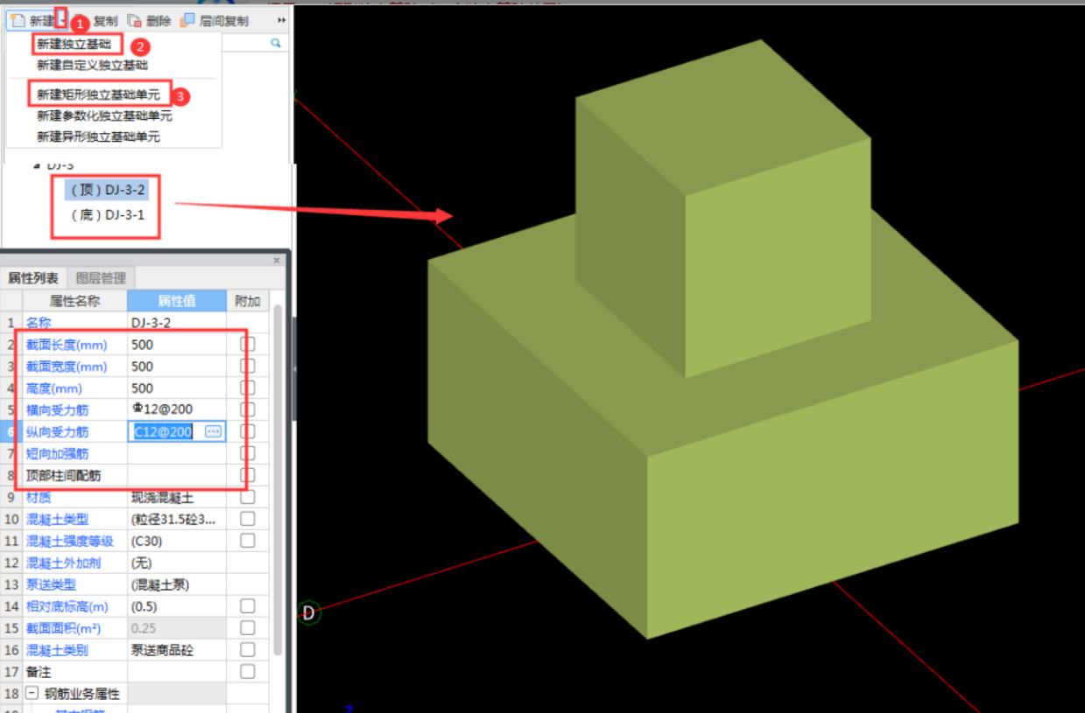Click the 混凝土类别 value 泵送商品砼
The width and height of the screenshot is (1085, 713).
pos(177,650)
